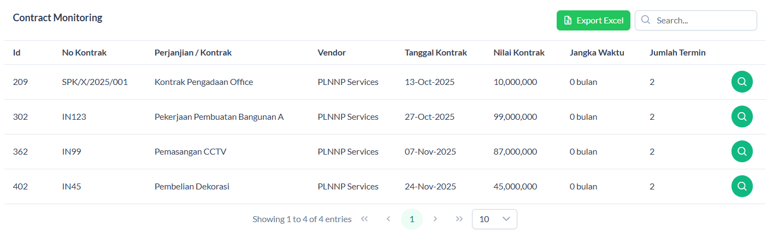The height and width of the screenshot is (239, 767).
Task: Click the Export Excel button
Action: [x=593, y=21]
